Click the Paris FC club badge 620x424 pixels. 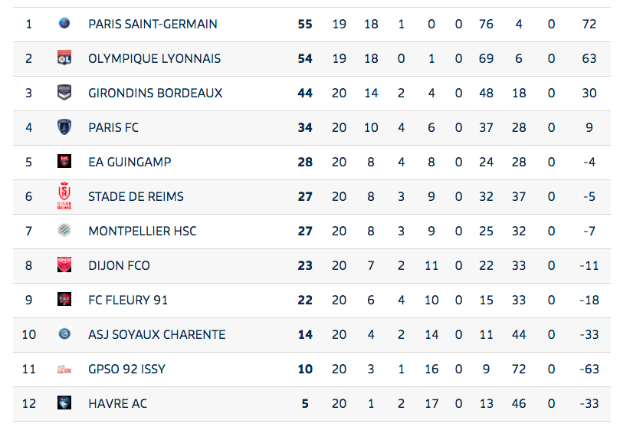click(x=64, y=127)
